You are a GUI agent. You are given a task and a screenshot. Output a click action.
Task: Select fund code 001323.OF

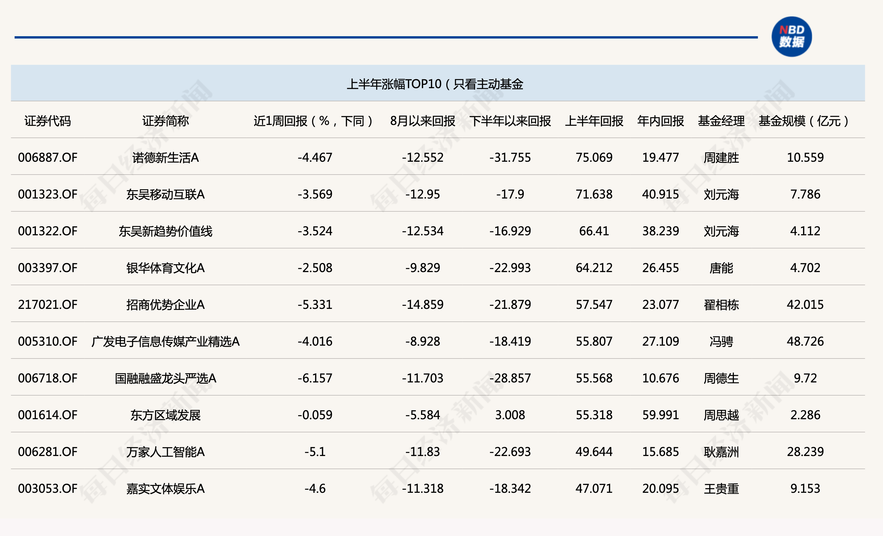click(x=48, y=194)
